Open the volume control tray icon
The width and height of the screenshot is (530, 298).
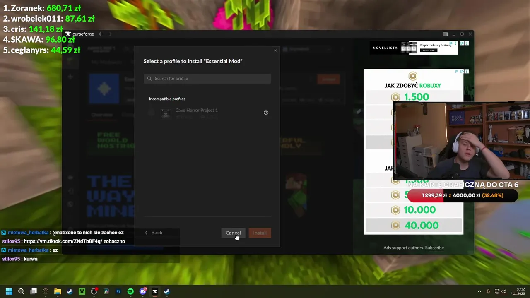click(x=504, y=291)
